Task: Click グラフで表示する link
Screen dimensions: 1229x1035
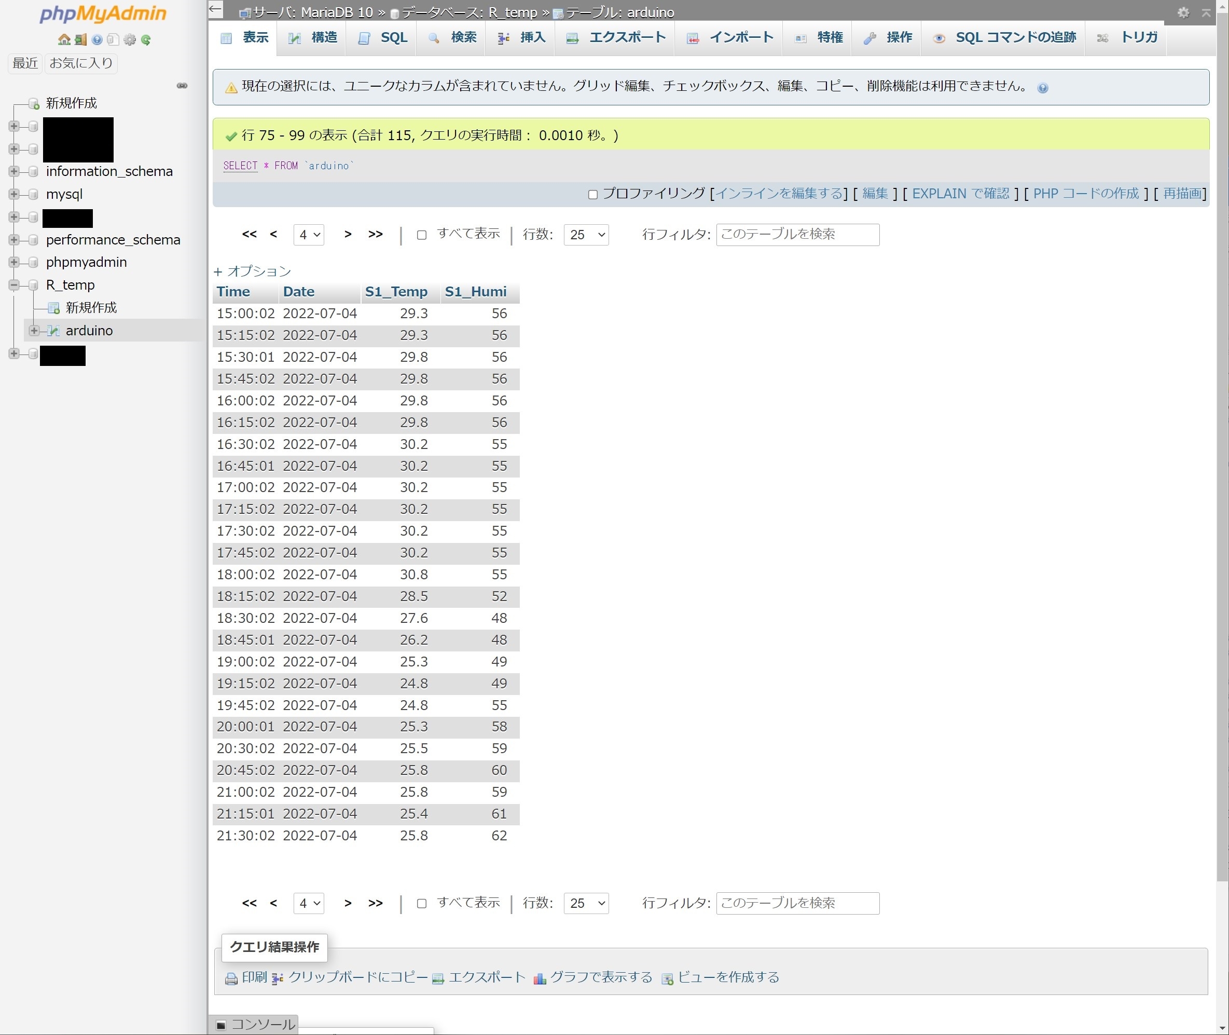Action: click(600, 977)
